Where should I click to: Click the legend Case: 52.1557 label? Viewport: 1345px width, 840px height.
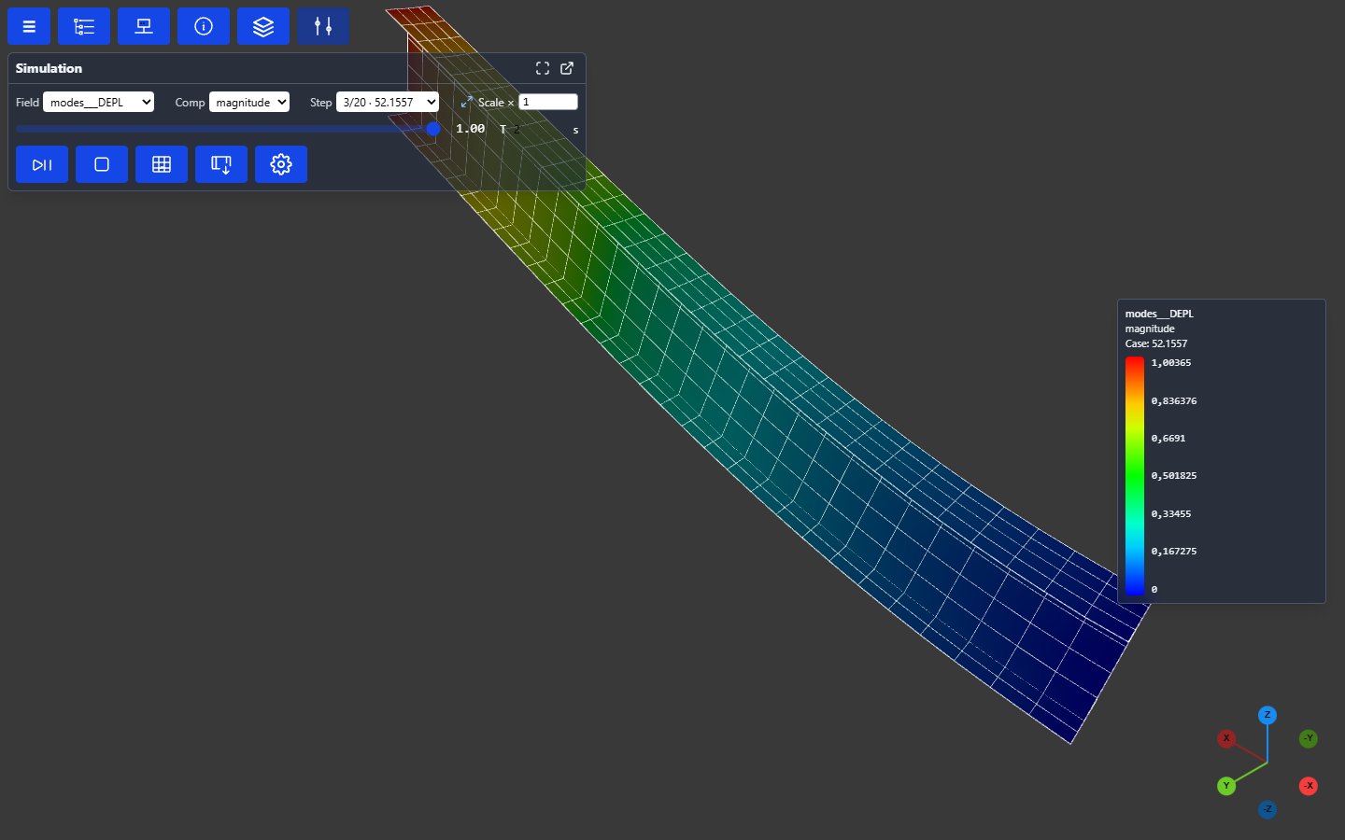pos(1156,343)
